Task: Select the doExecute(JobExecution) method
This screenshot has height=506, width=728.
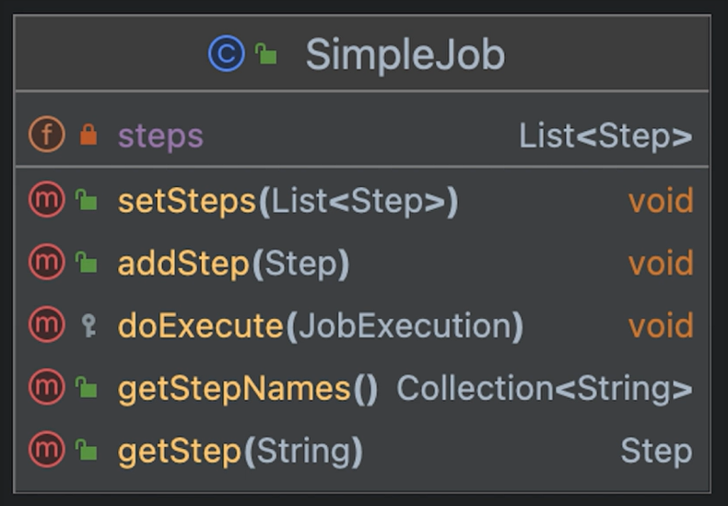Action: tap(320, 326)
